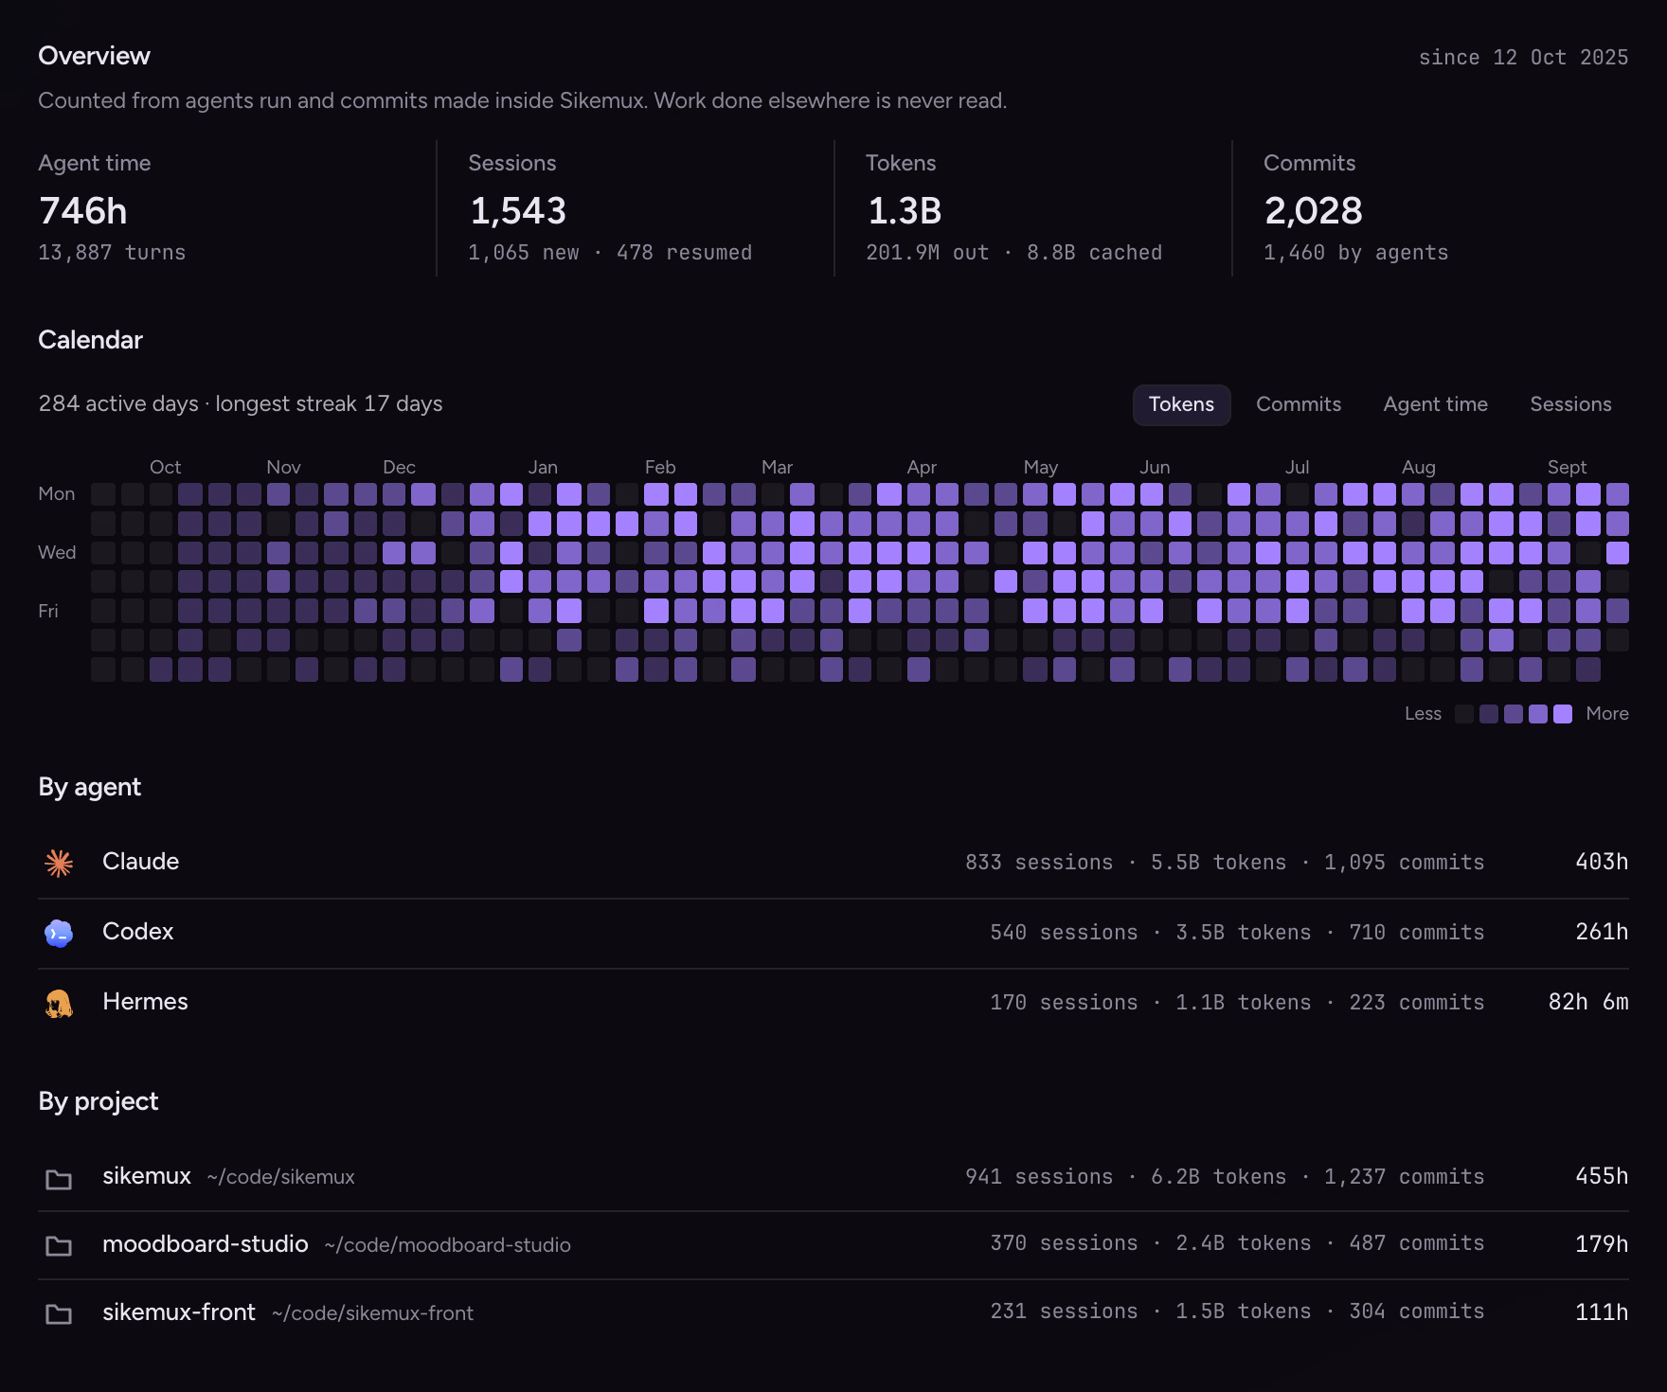This screenshot has height=1392, width=1667.
Task: Click '1,065 new · 478 resumed' text
Action: [610, 253]
